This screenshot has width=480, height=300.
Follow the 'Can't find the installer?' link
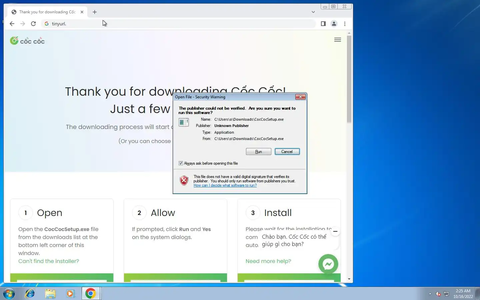49,261
